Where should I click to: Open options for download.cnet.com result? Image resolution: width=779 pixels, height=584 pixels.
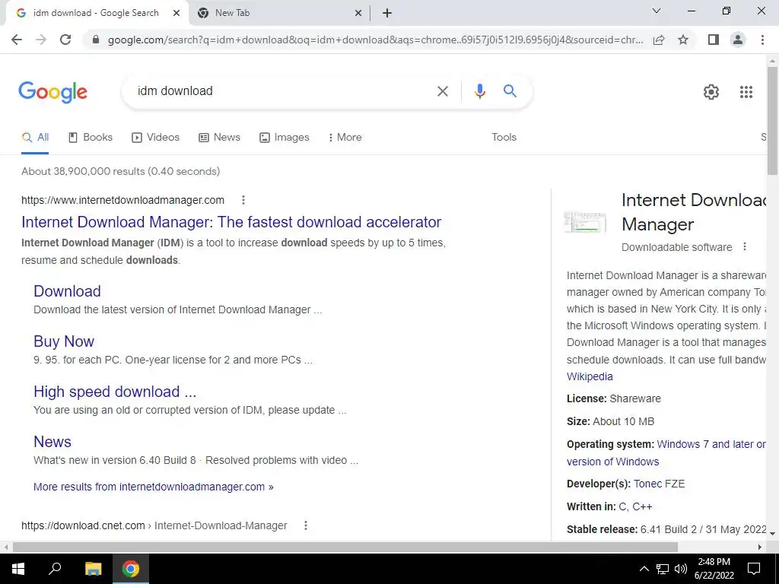tap(306, 525)
